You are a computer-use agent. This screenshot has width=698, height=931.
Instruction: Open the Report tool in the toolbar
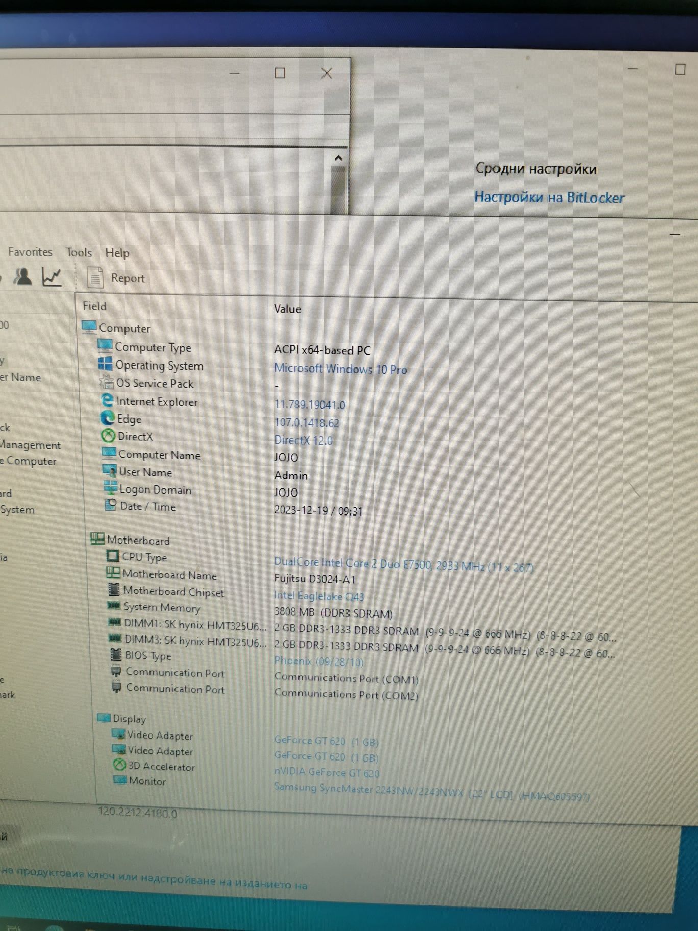[116, 278]
